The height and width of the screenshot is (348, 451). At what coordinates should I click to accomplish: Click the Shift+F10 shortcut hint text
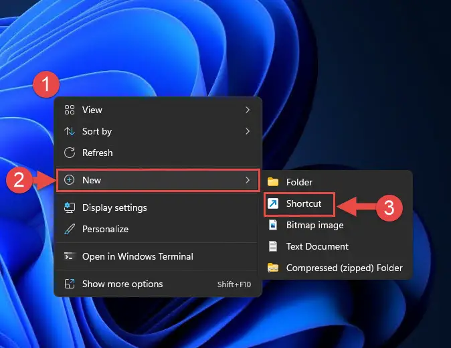point(234,284)
